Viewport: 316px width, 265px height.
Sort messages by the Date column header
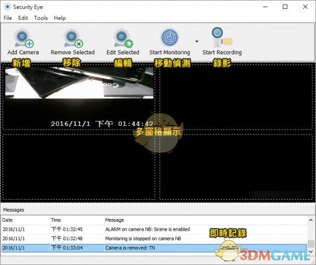pos(26,220)
